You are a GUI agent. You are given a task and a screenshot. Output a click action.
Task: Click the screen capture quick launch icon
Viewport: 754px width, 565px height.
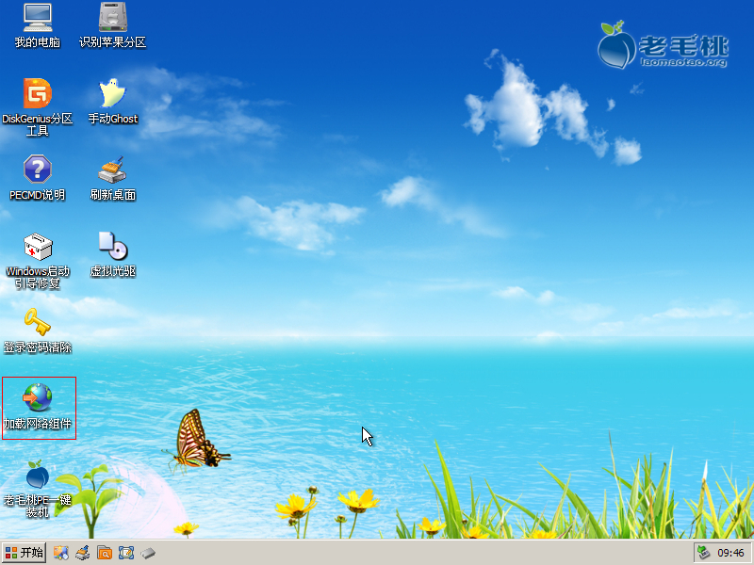click(x=126, y=553)
